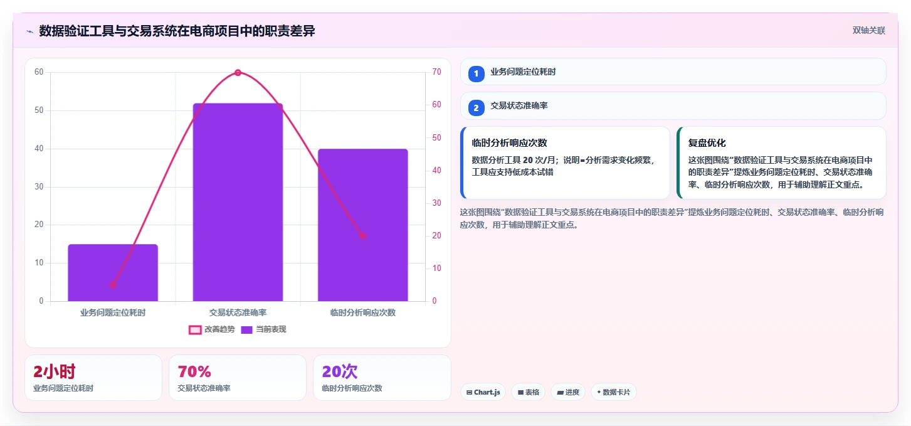Click the x-axis label 临时分析响应次数
The height and width of the screenshot is (426, 911).
click(x=363, y=312)
